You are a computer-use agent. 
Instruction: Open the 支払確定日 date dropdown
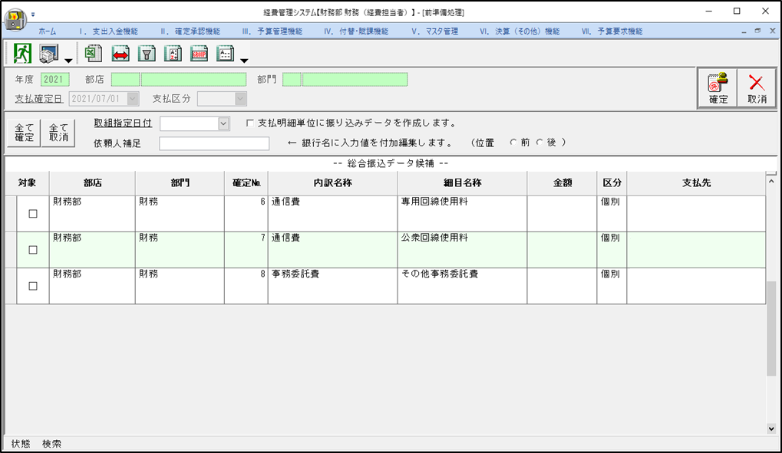[132, 99]
